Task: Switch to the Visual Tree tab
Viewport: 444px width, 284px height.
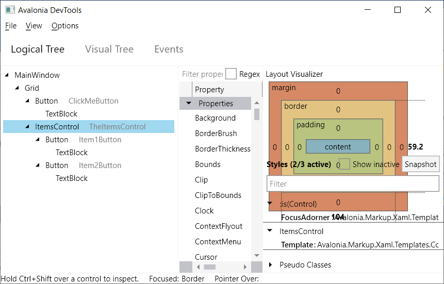Action: 109,49
